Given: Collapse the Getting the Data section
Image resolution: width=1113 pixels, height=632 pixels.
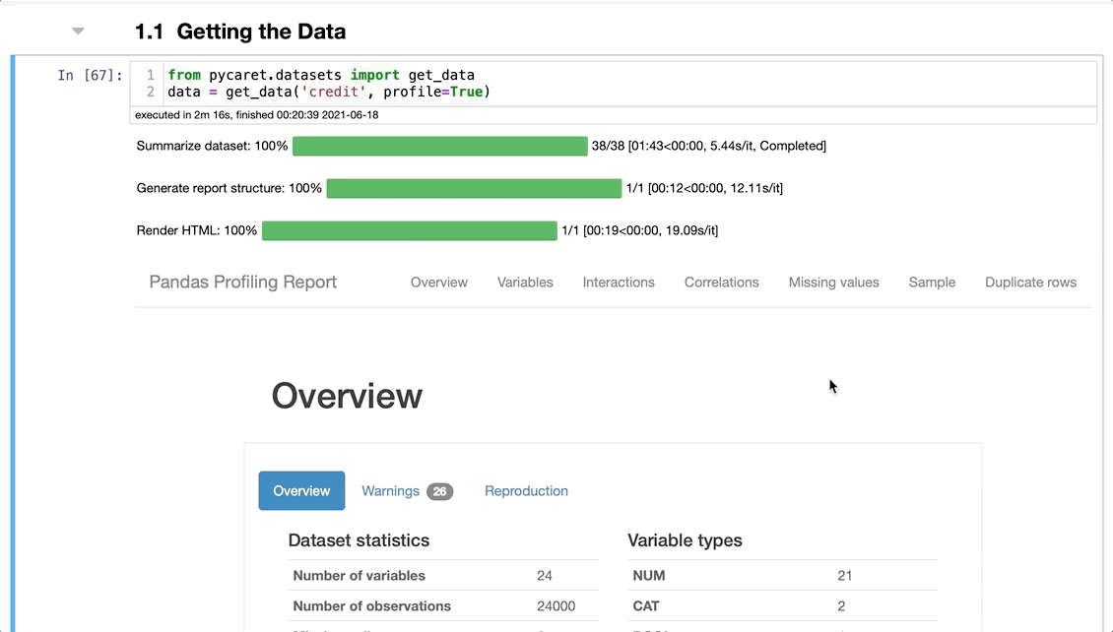Looking at the screenshot, I should (79, 32).
